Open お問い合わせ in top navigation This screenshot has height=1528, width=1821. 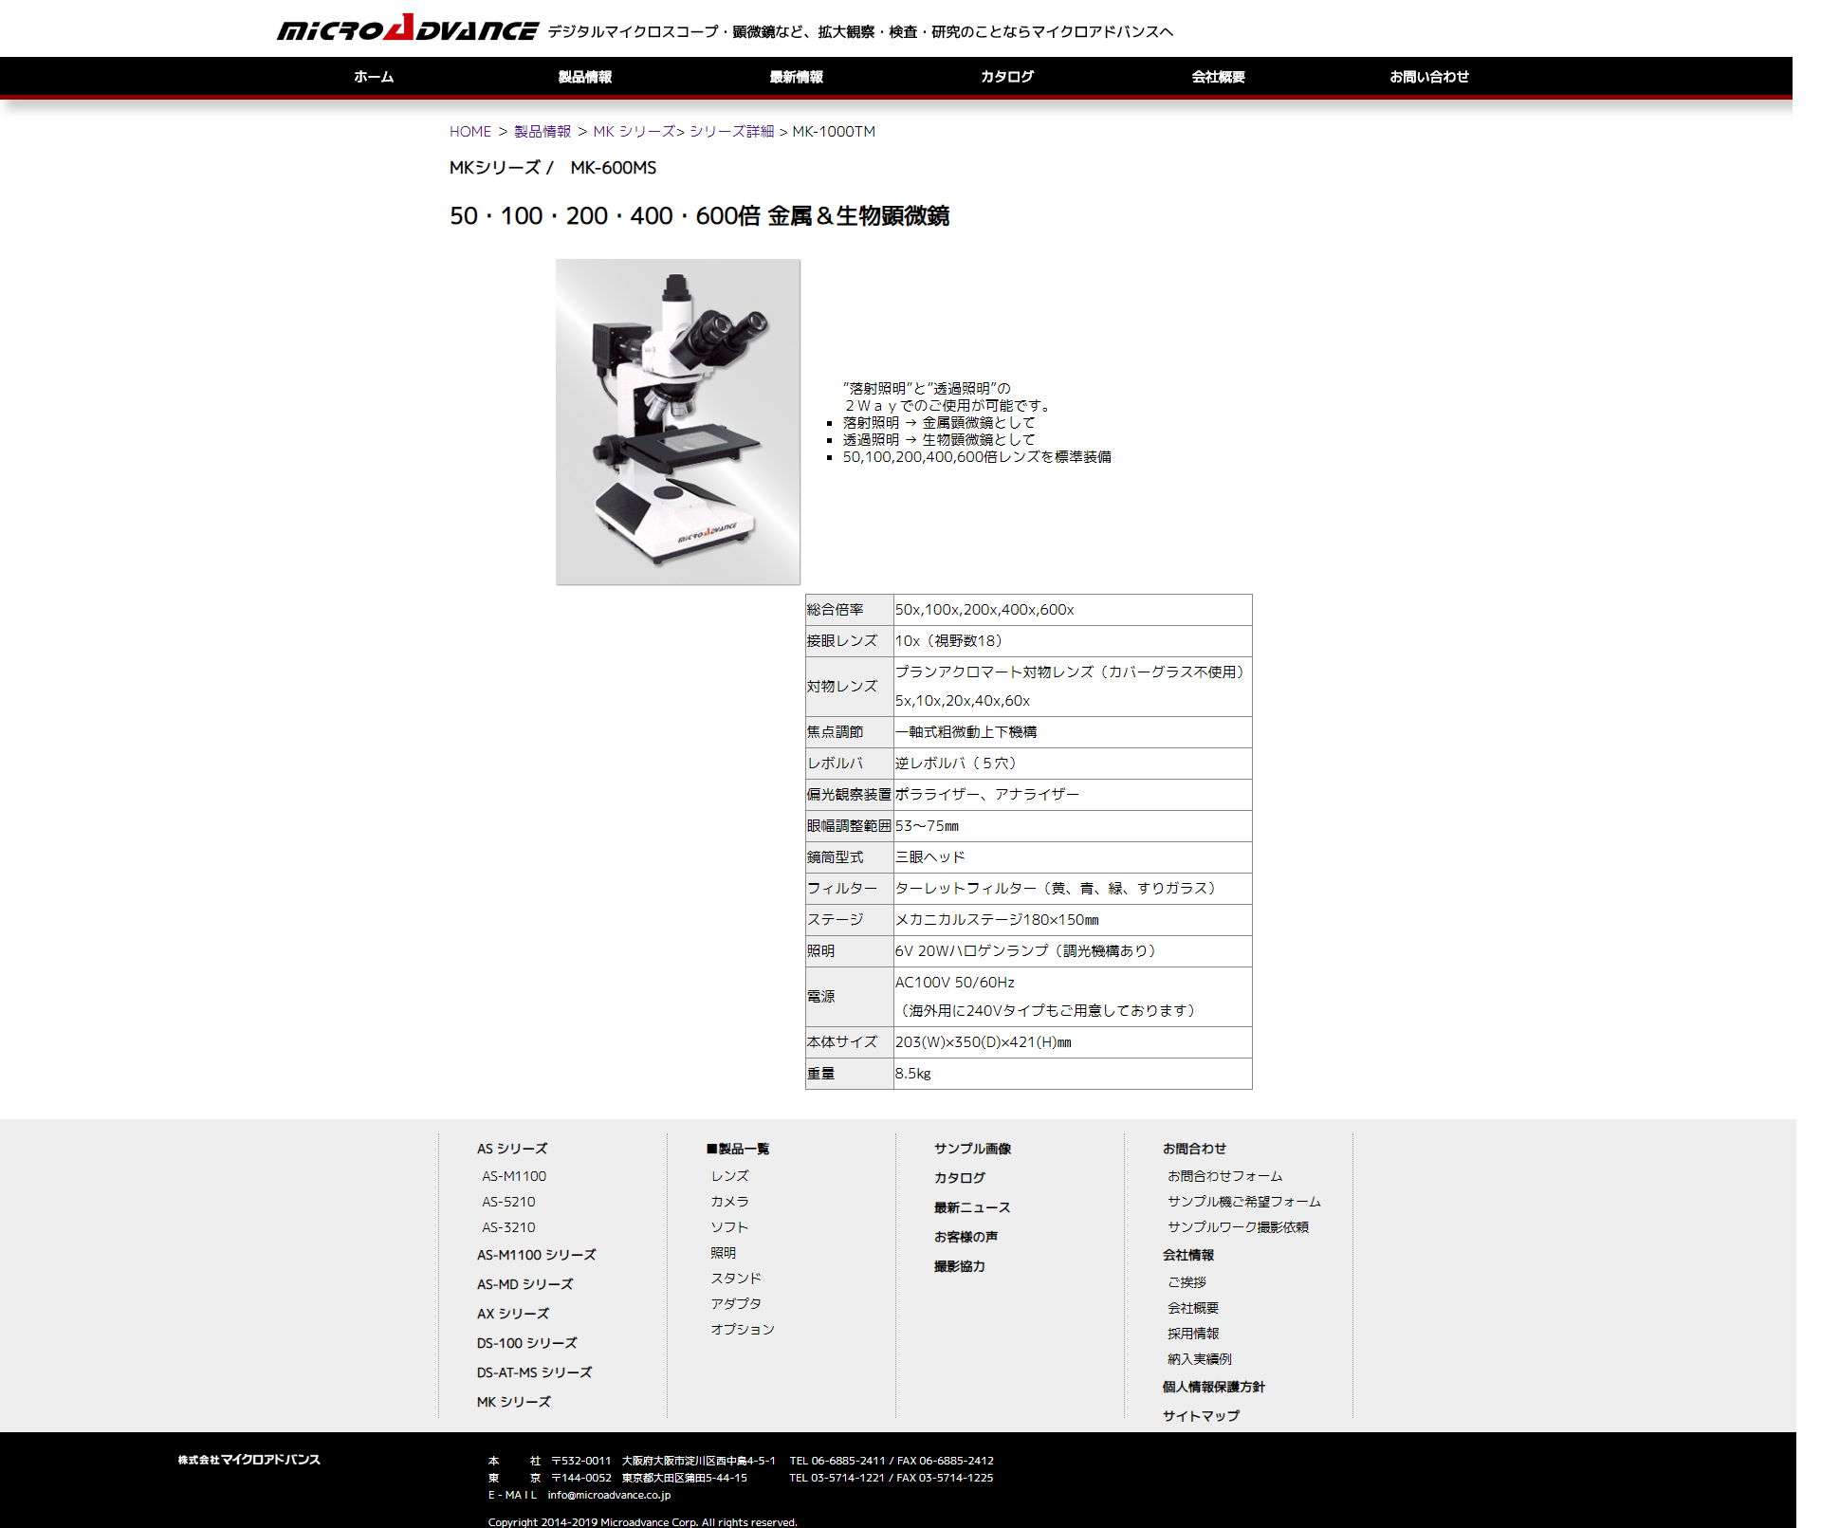(1428, 77)
